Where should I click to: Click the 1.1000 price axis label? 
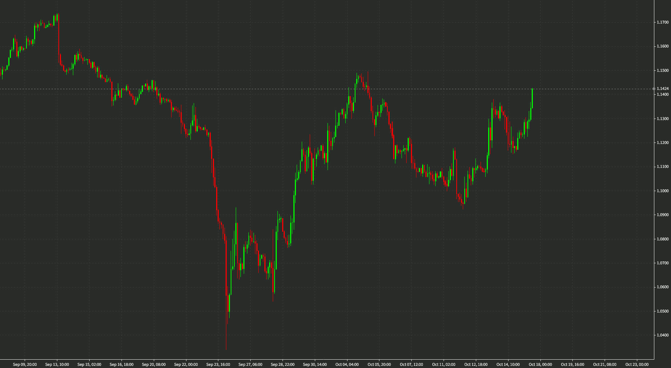663,191
